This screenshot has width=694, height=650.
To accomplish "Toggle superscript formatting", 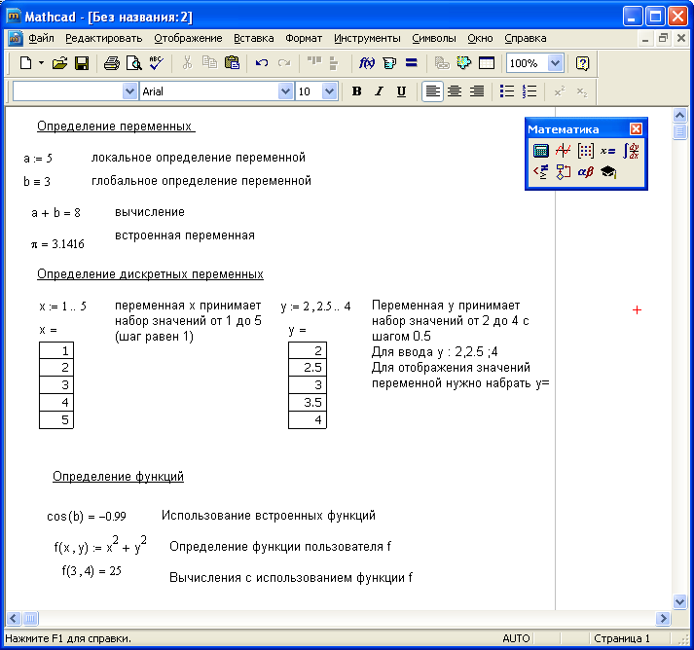I will [x=560, y=91].
